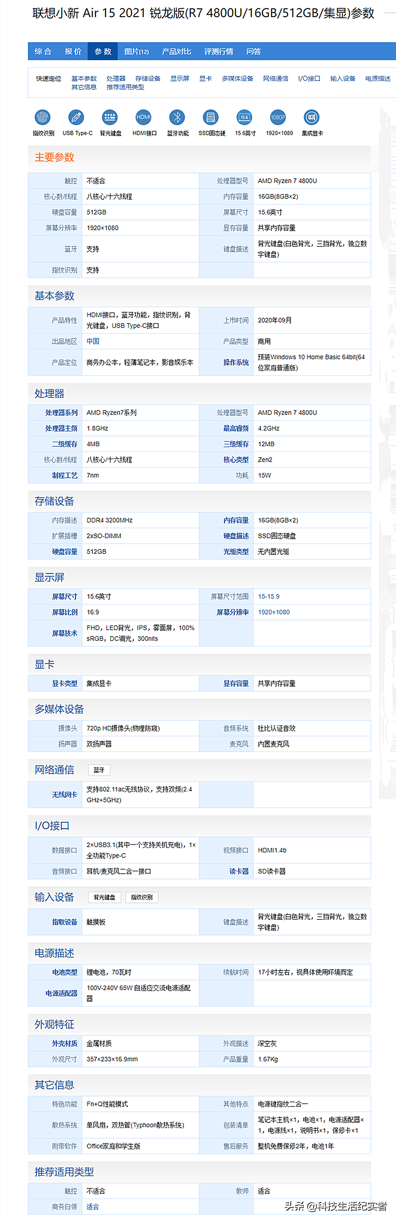This screenshot has height=1220, width=396.
Task: Select the integrated graphics (集成显卡) icon
Action: tap(312, 117)
